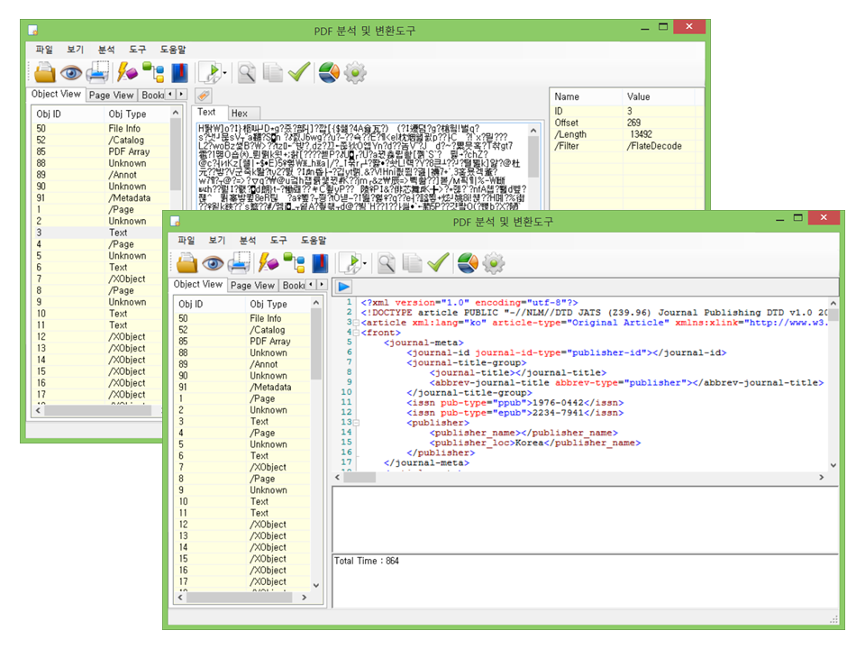Screen dimensions: 865x649
Task: Click green checkmark in back window toolbar
Action: (299, 72)
